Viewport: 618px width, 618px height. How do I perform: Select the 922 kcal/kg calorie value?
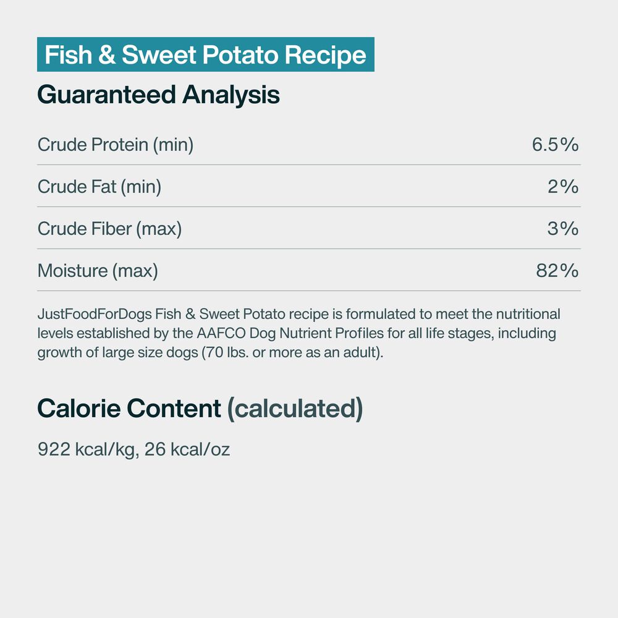coord(87,449)
